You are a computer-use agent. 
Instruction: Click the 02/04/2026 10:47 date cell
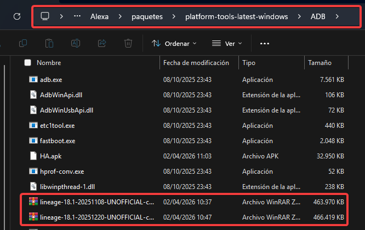click(x=187, y=217)
